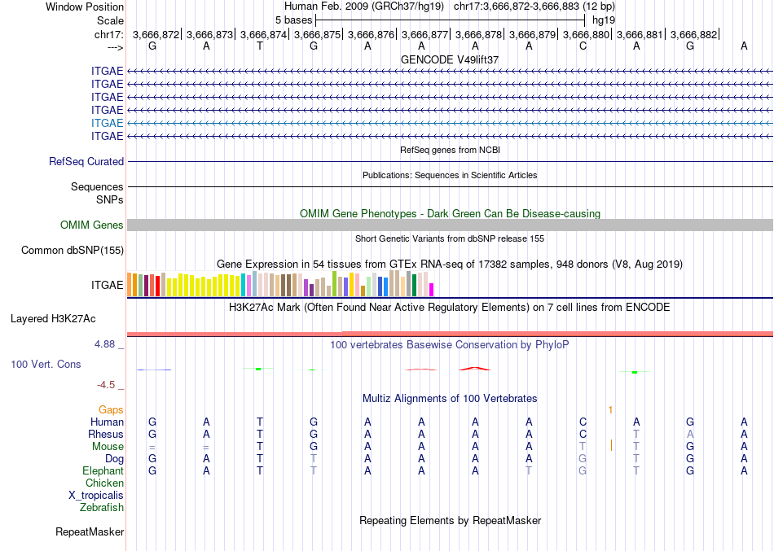The image size is (774, 551).
Task: Click the 3,666,877 coordinate on the ruler
Action: 424,34
